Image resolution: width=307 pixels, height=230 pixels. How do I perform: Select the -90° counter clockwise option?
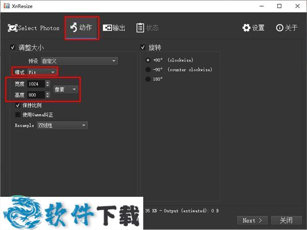[x=148, y=70]
